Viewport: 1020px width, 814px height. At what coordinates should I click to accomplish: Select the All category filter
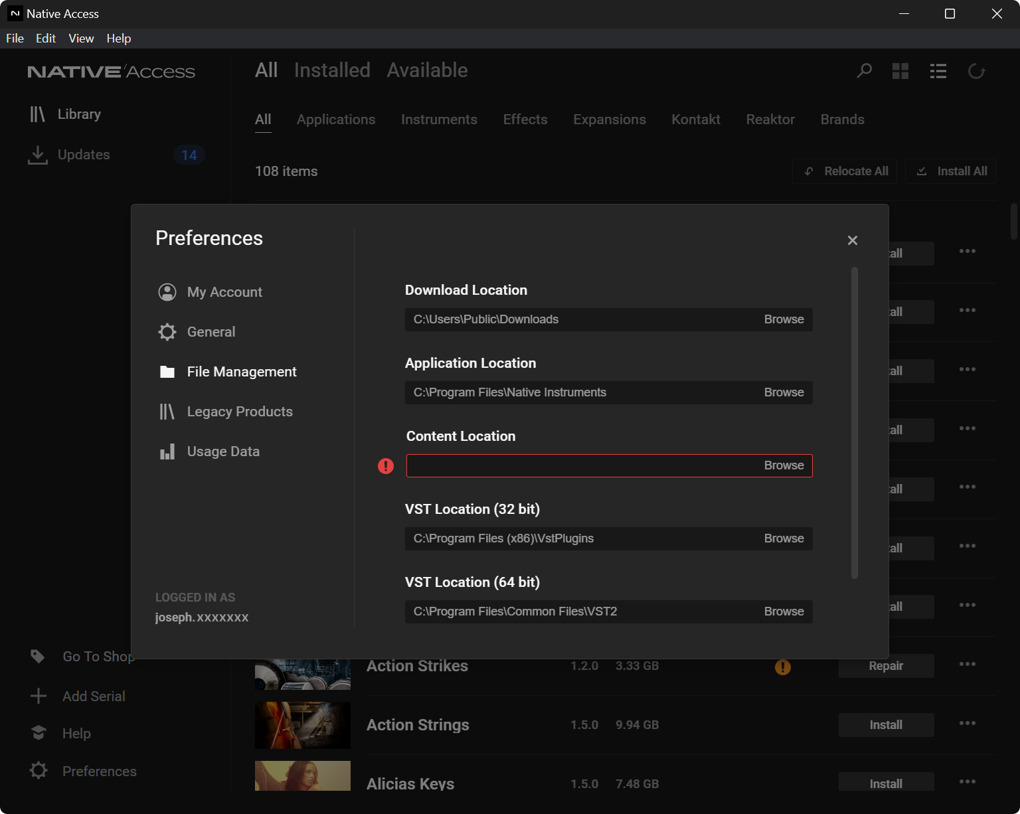pyautogui.click(x=263, y=120)
